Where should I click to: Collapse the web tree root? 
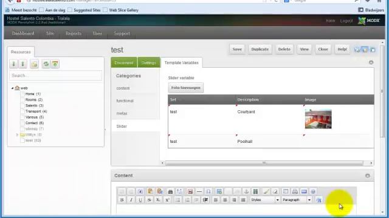12,88
